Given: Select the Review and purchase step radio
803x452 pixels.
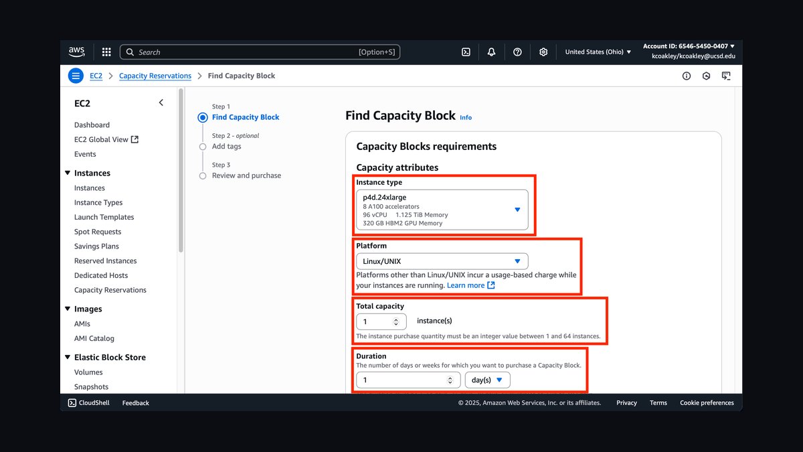Looking at the screenshot, I should (203, 175).
